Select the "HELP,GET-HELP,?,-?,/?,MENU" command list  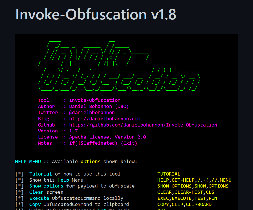coord(195,180)
